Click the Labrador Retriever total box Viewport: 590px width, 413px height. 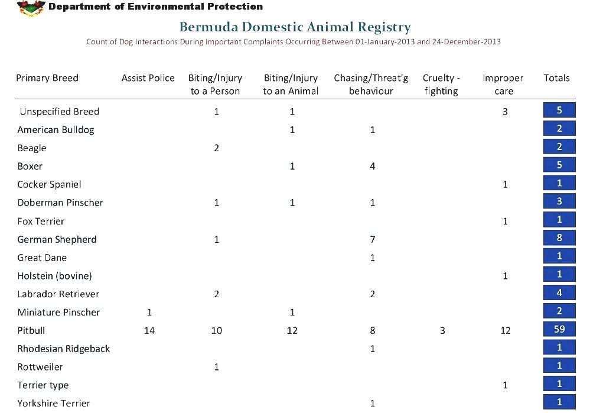tap(559, 293)
